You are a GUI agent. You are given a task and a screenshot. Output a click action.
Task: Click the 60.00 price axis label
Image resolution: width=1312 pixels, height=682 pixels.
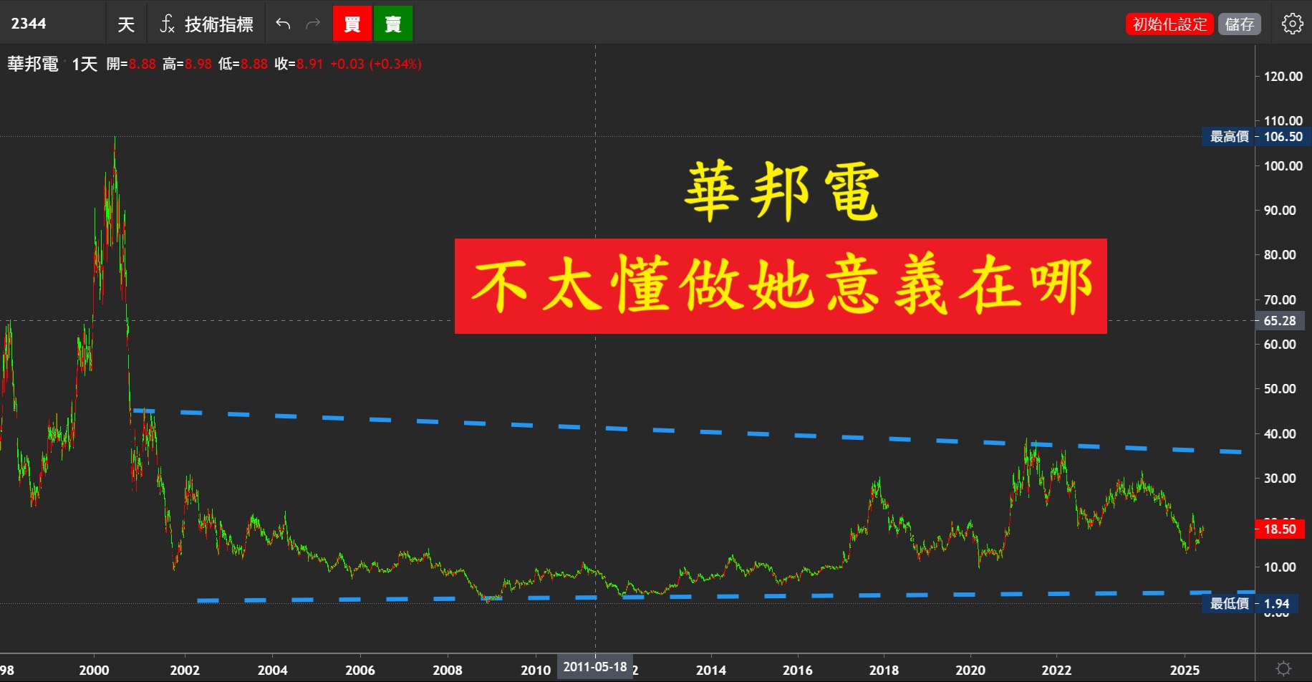tap(1280, 345)
